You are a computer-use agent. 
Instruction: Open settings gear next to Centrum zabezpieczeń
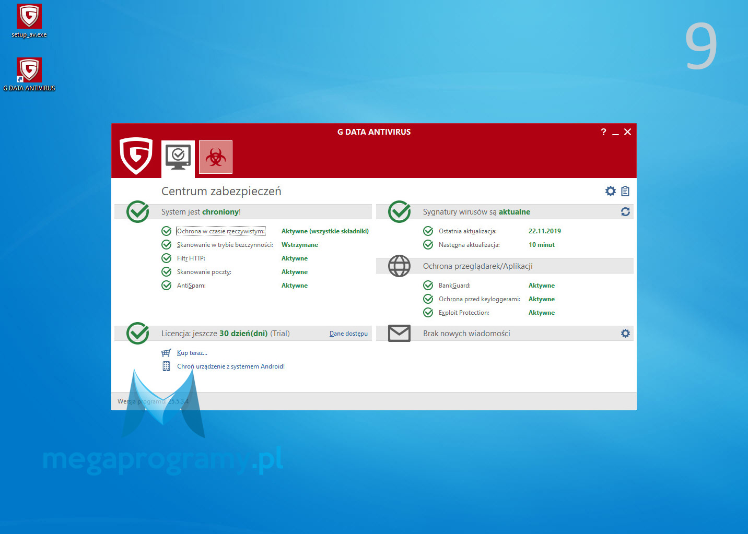pos(611,191)
